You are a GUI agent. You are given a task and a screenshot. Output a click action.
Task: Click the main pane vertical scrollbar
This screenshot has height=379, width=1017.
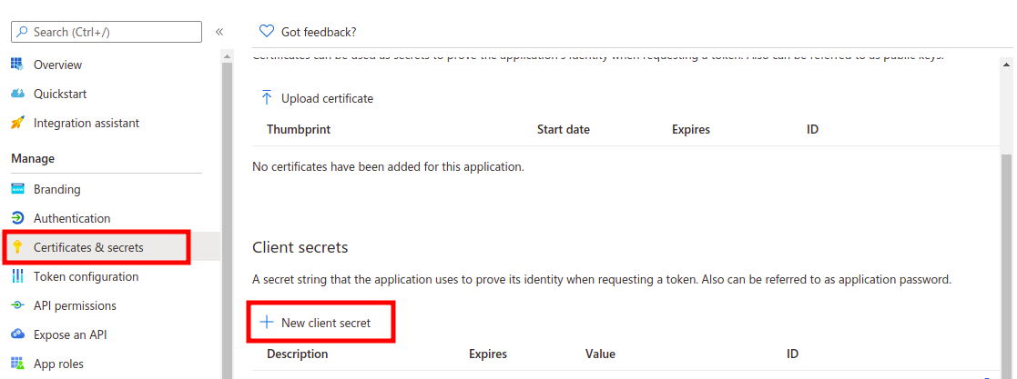(1007, 254)
